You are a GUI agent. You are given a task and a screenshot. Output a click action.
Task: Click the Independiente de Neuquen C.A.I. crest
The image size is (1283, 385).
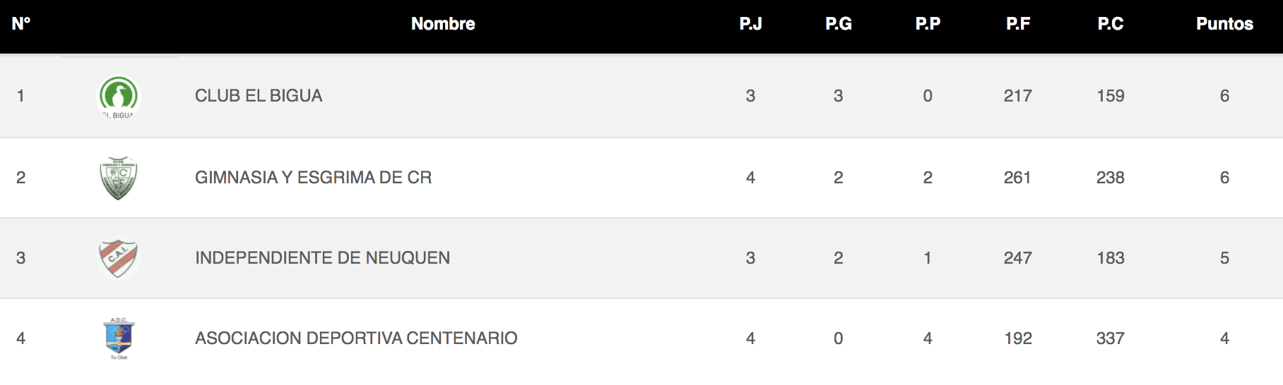(119, 258)
